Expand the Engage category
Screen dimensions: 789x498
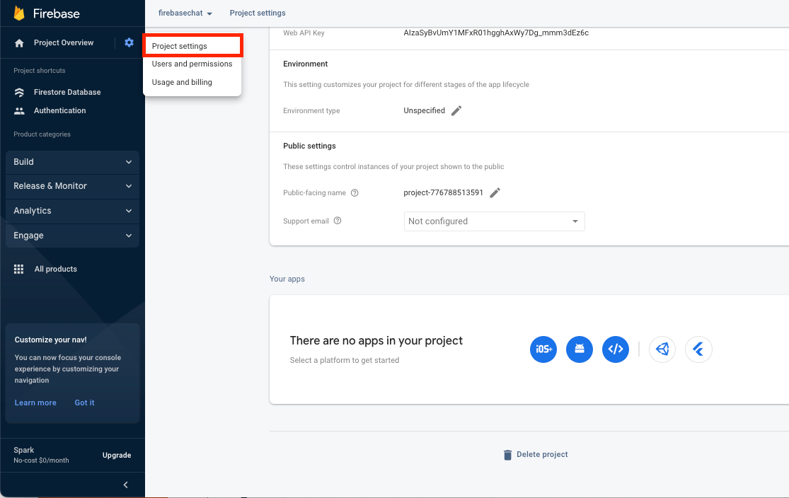72,236
